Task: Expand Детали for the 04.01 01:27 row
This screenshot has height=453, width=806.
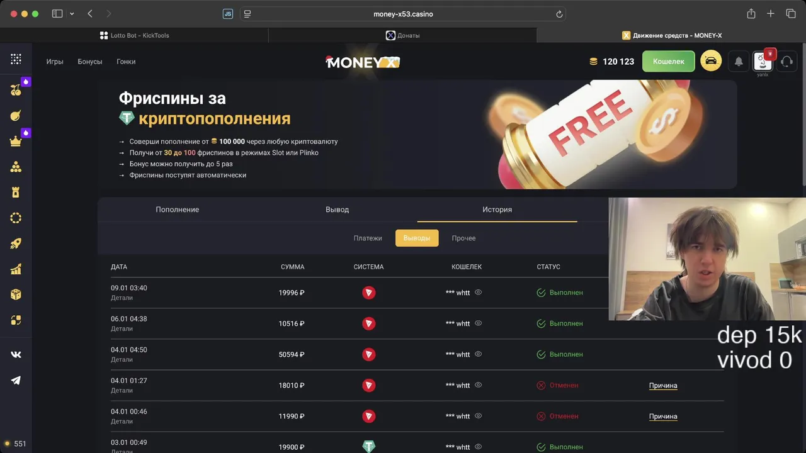Action: pyautogui.click(x=122, y=390)
